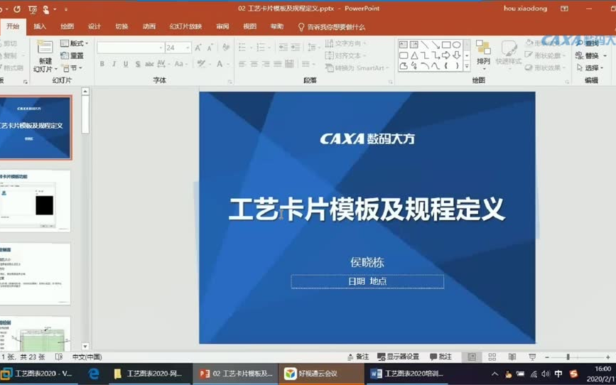Open the line spacing dropdown
This screenshot has height=385, width=616.
313,48
